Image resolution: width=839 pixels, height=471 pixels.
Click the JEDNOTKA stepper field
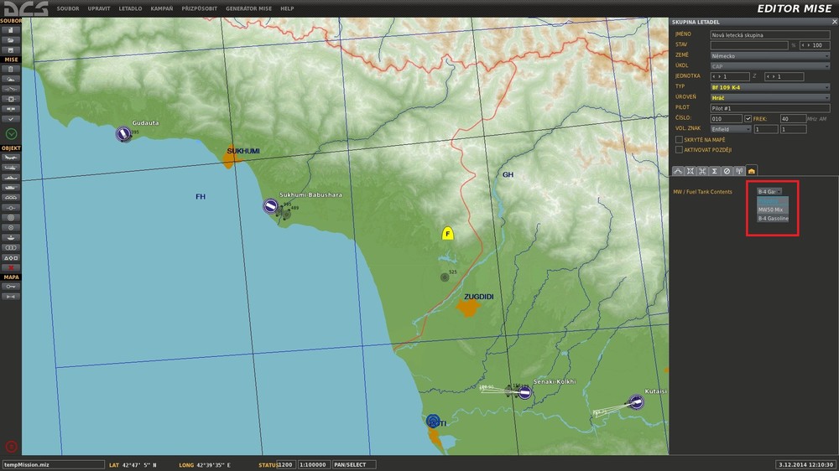tap(730, 76)
